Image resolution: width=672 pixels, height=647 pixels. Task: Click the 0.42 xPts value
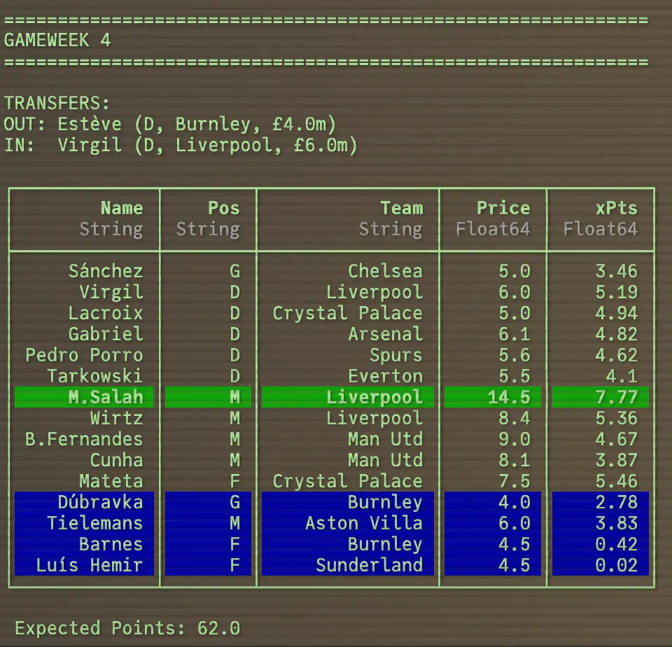[x=616, y=544]
